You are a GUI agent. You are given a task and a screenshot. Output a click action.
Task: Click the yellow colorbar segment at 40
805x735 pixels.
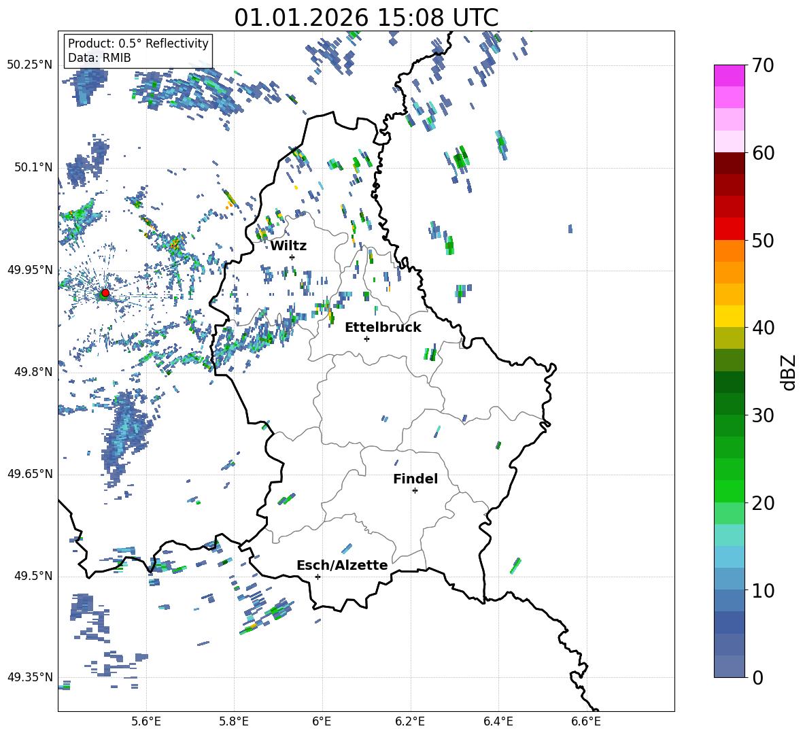coord(730,316)
